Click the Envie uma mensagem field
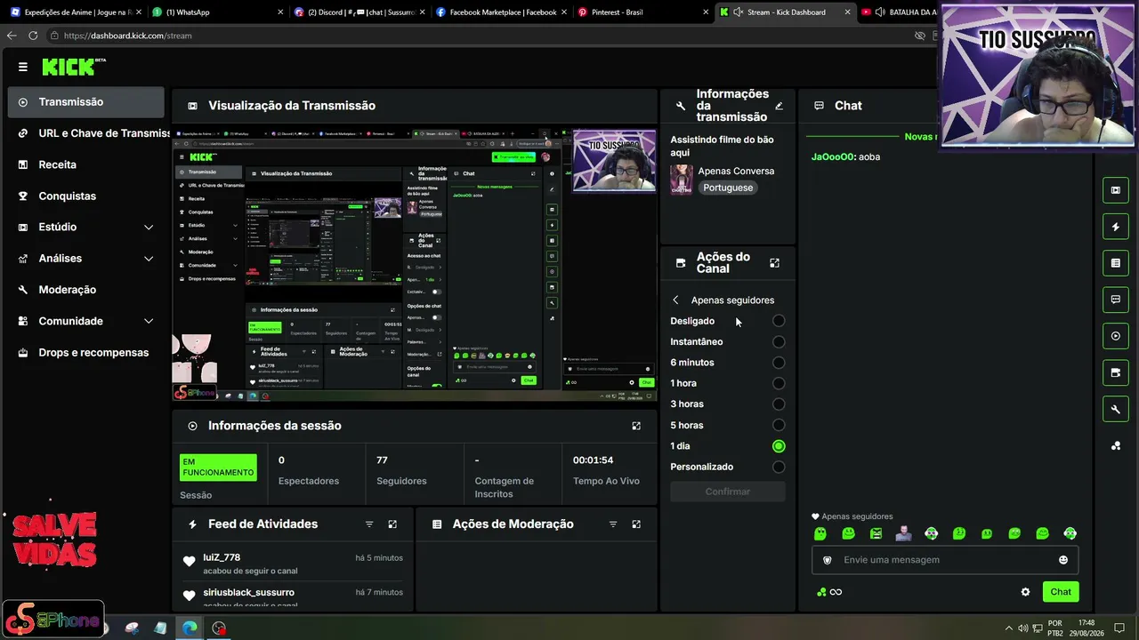 pos(945,560)
